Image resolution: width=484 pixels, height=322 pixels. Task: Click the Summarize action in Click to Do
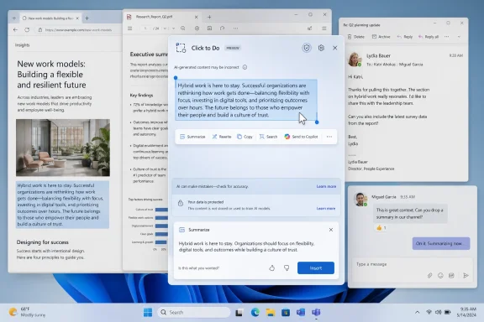pyautogui.click(x=192, y=137)
